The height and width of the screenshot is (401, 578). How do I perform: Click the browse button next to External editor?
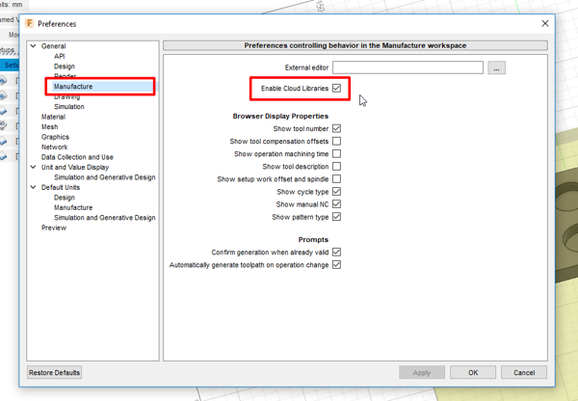point(496,68)
